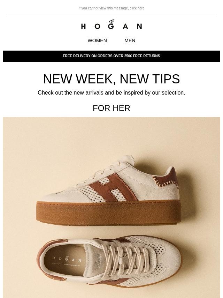Click the 'Check out the new arrivals' text
This screenshot has height=298, width=223.
111,93
